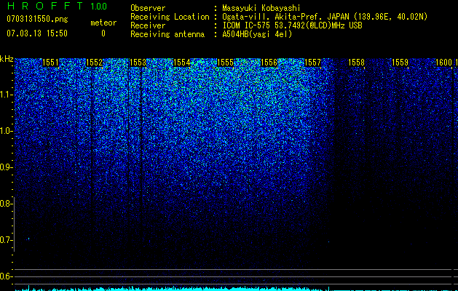Click the 1554 time marker
The height and width of the screenshot is (291, 458).
click(182, 63)
